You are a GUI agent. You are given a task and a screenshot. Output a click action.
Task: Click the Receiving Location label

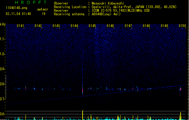[x=70, y=7]
